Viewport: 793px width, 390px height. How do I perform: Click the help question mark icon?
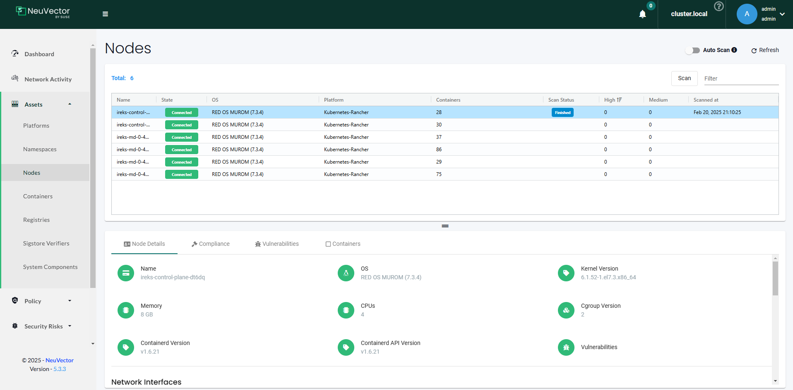pos(719,6)
